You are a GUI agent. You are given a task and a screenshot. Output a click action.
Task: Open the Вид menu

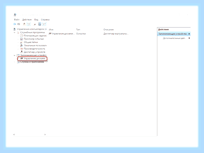[x=36, y=20]
